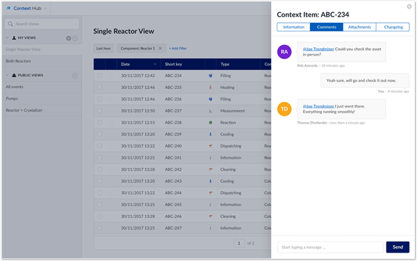Image resolution: width=417 pixels, height=261 pixels.
Task: Select Both Reactors view in sidebar
Action: tap(42, 61)
